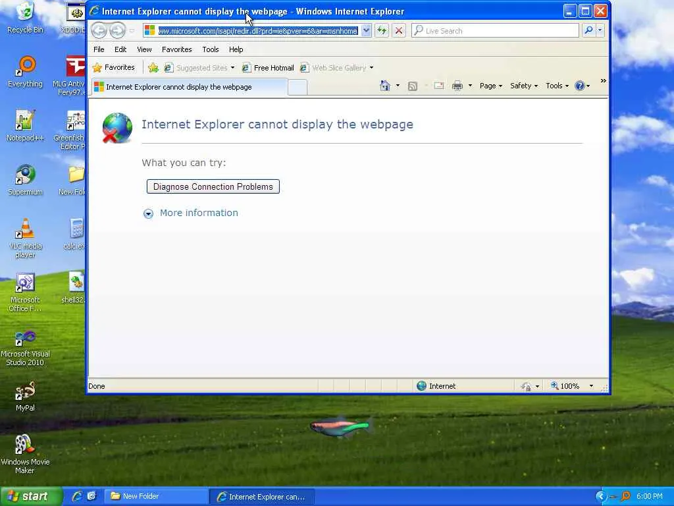
Task: Select the MyPal desktop icon
Action: 25,396
